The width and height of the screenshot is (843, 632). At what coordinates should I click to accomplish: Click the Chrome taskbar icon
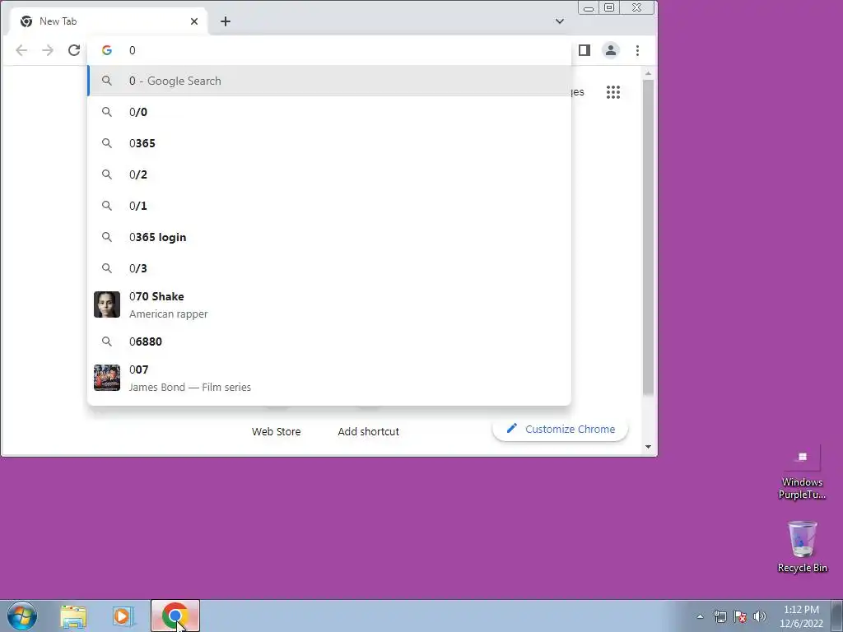175,616
